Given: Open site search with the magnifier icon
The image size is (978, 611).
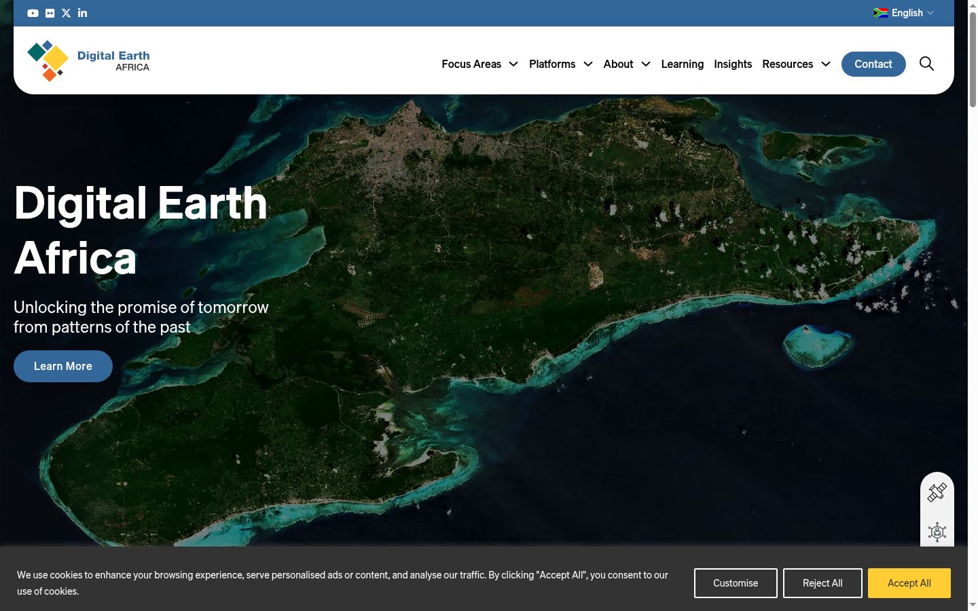Looking at the screenshot, I should (926, 64).
